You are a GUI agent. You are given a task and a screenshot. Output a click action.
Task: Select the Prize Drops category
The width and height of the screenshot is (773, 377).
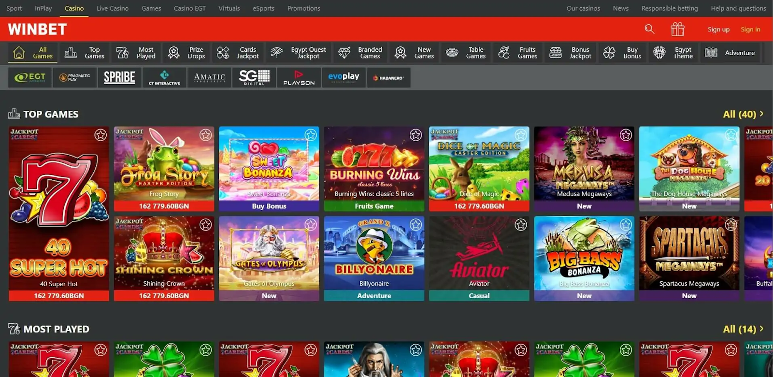point(186,53)
